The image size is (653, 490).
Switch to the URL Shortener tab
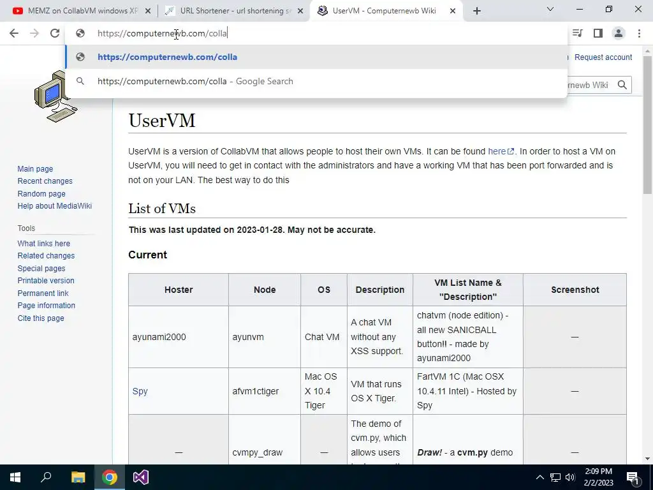233,11
